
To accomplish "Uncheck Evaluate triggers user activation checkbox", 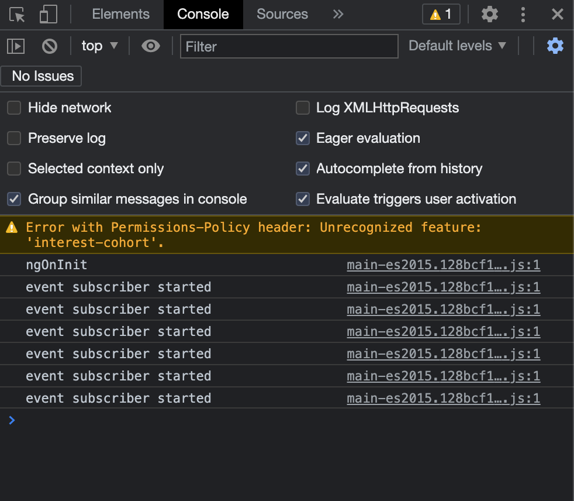I will coord(303,199).
